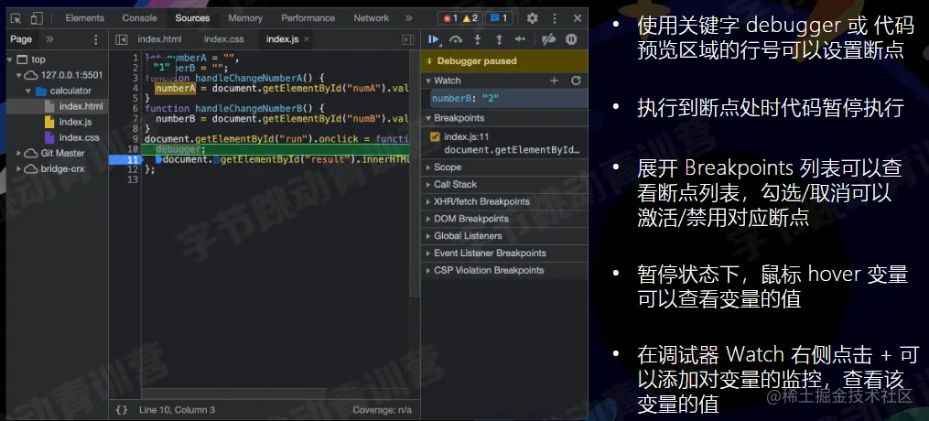Collapse the calculator folder
929x421 pixels.
click(x=27, y=91)
